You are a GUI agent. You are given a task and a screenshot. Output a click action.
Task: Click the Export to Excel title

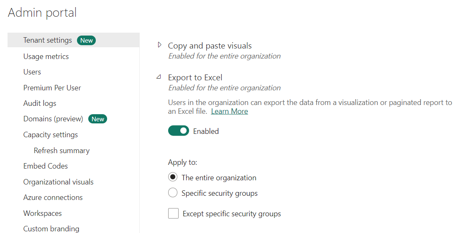click(x=195, y=77)
